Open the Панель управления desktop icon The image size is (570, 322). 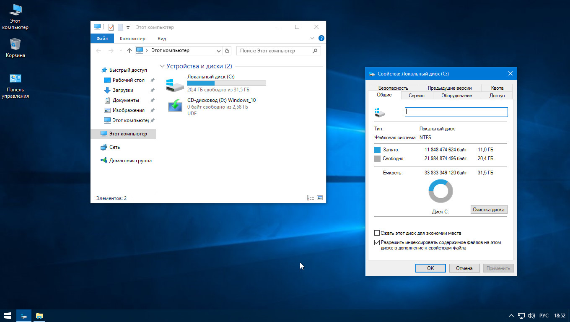(x=15, y=78)
